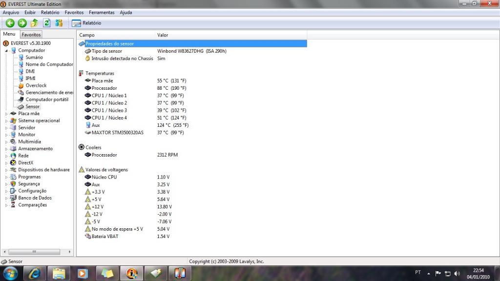This screenshot has width=500, height=281.
Task: Select Sumário in the tree
Action: tap(34, 58)
